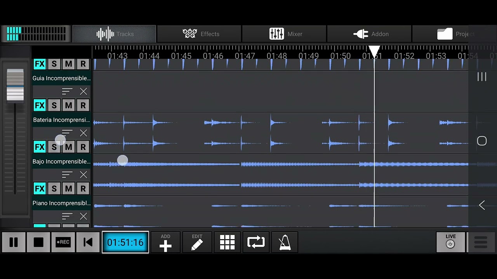The image size is (497, 279).
Task: Switch to the Tracks tab
Action: (114, 34)
